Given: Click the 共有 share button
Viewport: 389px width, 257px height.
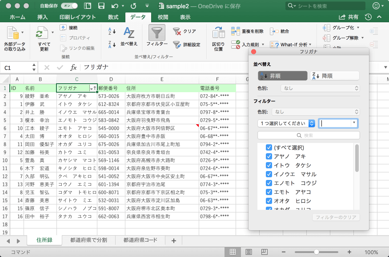Looking at the screenshot, I should point(349,17).
